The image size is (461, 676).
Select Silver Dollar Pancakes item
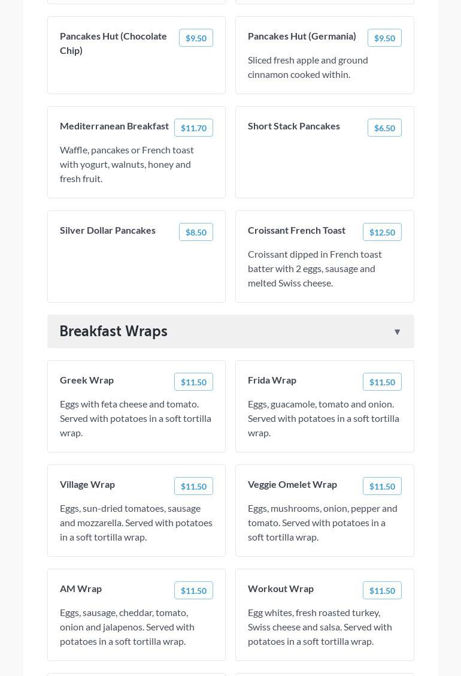pos(108,230)
